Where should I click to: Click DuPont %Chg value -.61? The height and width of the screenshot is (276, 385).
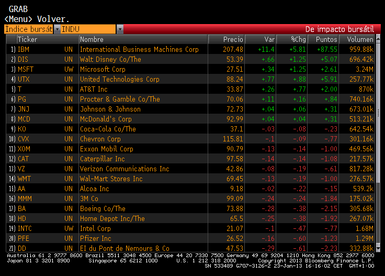click(299, 248)
